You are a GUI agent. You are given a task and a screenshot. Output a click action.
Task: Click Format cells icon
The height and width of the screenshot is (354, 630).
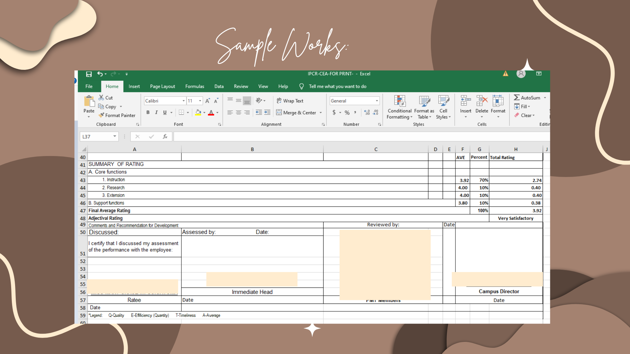point(498,101)
